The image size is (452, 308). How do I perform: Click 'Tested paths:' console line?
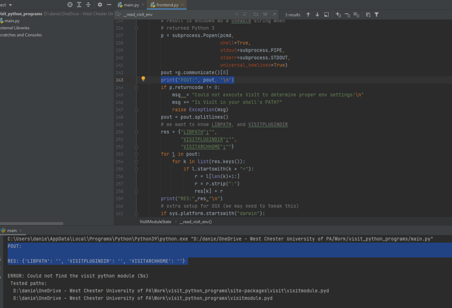click(28, 284)
